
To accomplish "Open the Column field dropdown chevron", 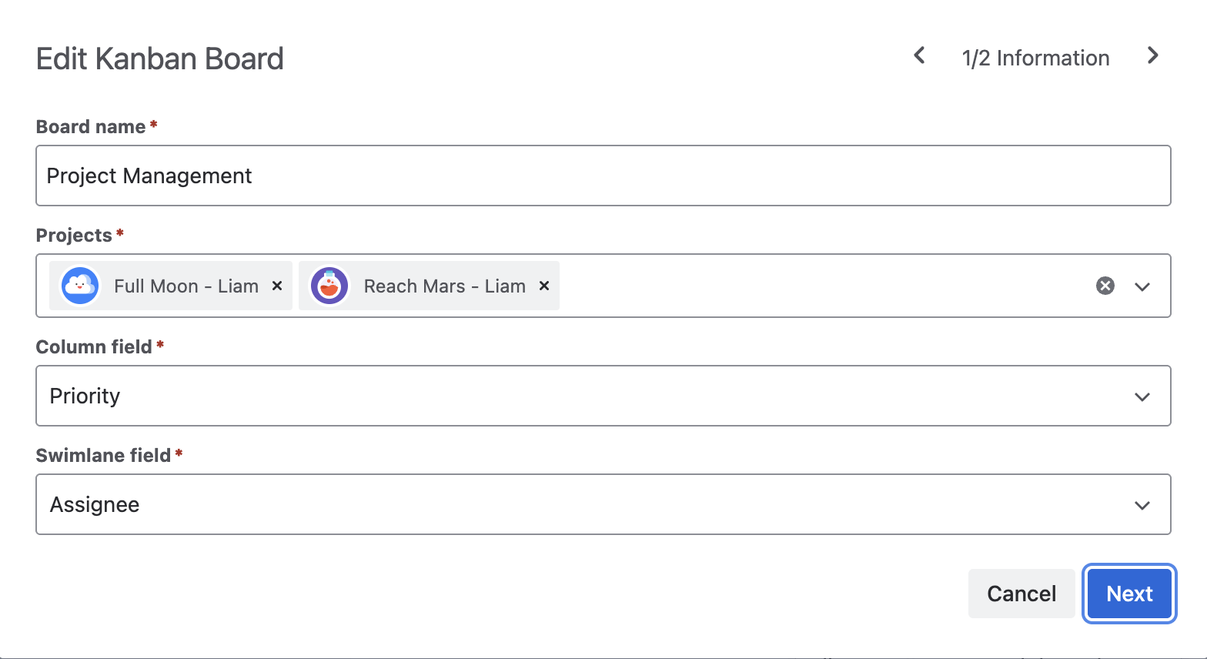I will pyautogui.click(x=1142, y=397).
